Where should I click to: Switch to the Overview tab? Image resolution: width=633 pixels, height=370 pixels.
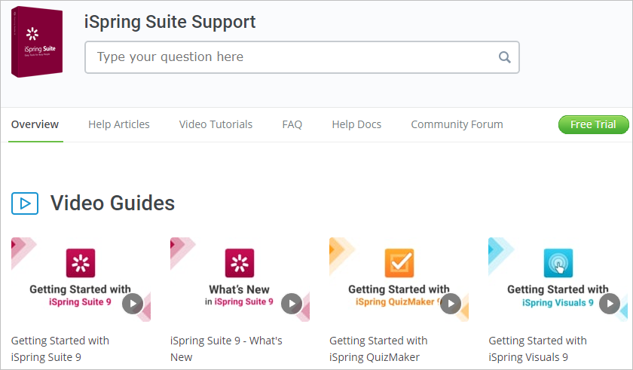tap(35, 124)
